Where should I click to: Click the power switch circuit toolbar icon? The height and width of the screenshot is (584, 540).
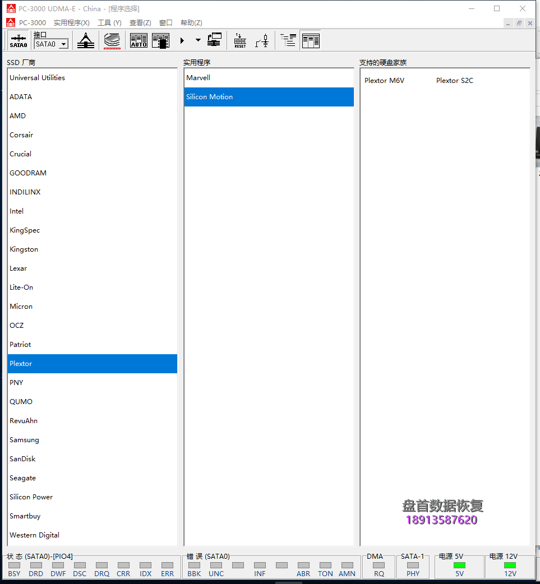[x=262, y=40]
